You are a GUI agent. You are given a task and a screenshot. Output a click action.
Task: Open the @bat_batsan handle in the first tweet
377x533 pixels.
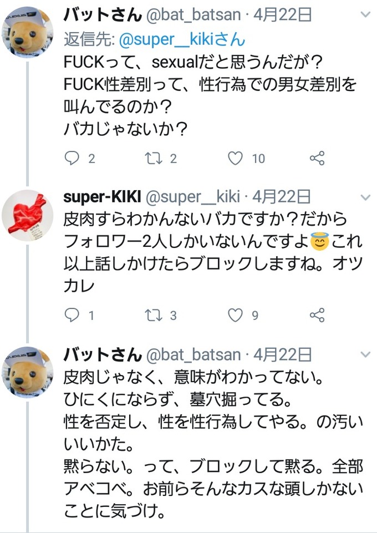193,16
